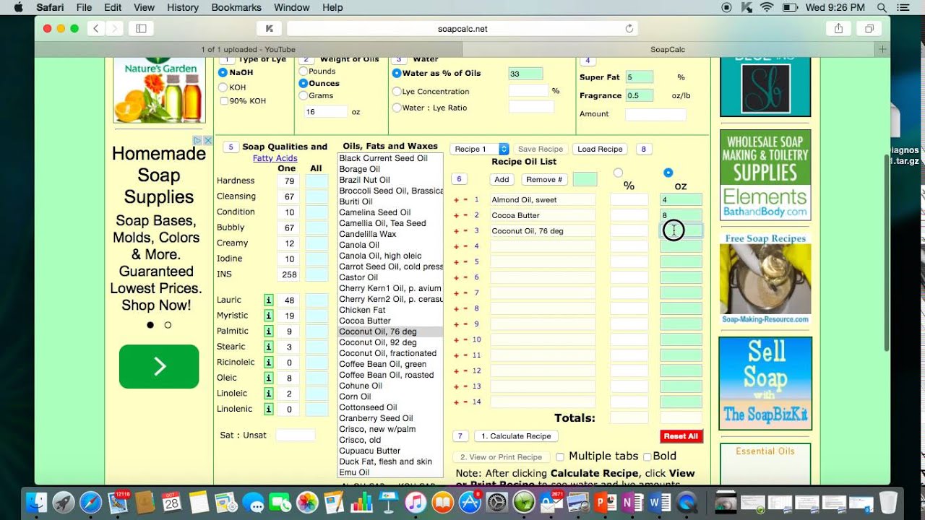The image size is (925, 520).
Task: Click the Super Fat input field
Action: click(x=639, y=77)
